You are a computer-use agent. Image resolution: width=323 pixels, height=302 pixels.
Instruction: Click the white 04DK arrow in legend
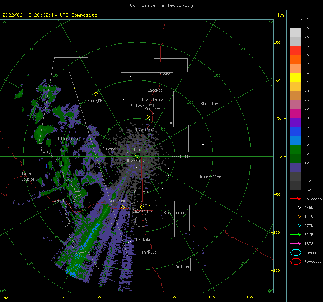pyautogui.click(x=296, y=208)
